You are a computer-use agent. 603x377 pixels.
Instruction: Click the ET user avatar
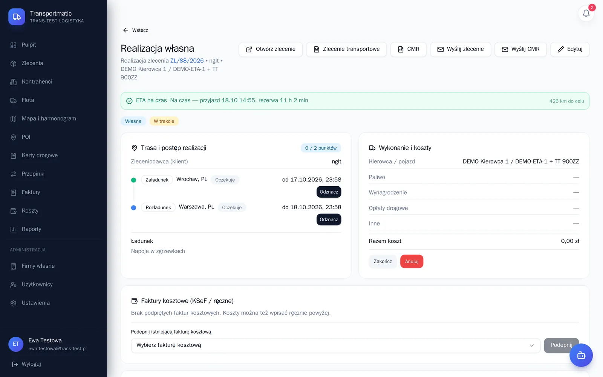tap(16, 344)
